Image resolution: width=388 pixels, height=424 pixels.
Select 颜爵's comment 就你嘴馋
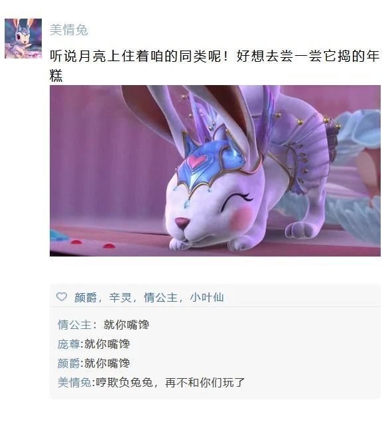click(107, 363)
